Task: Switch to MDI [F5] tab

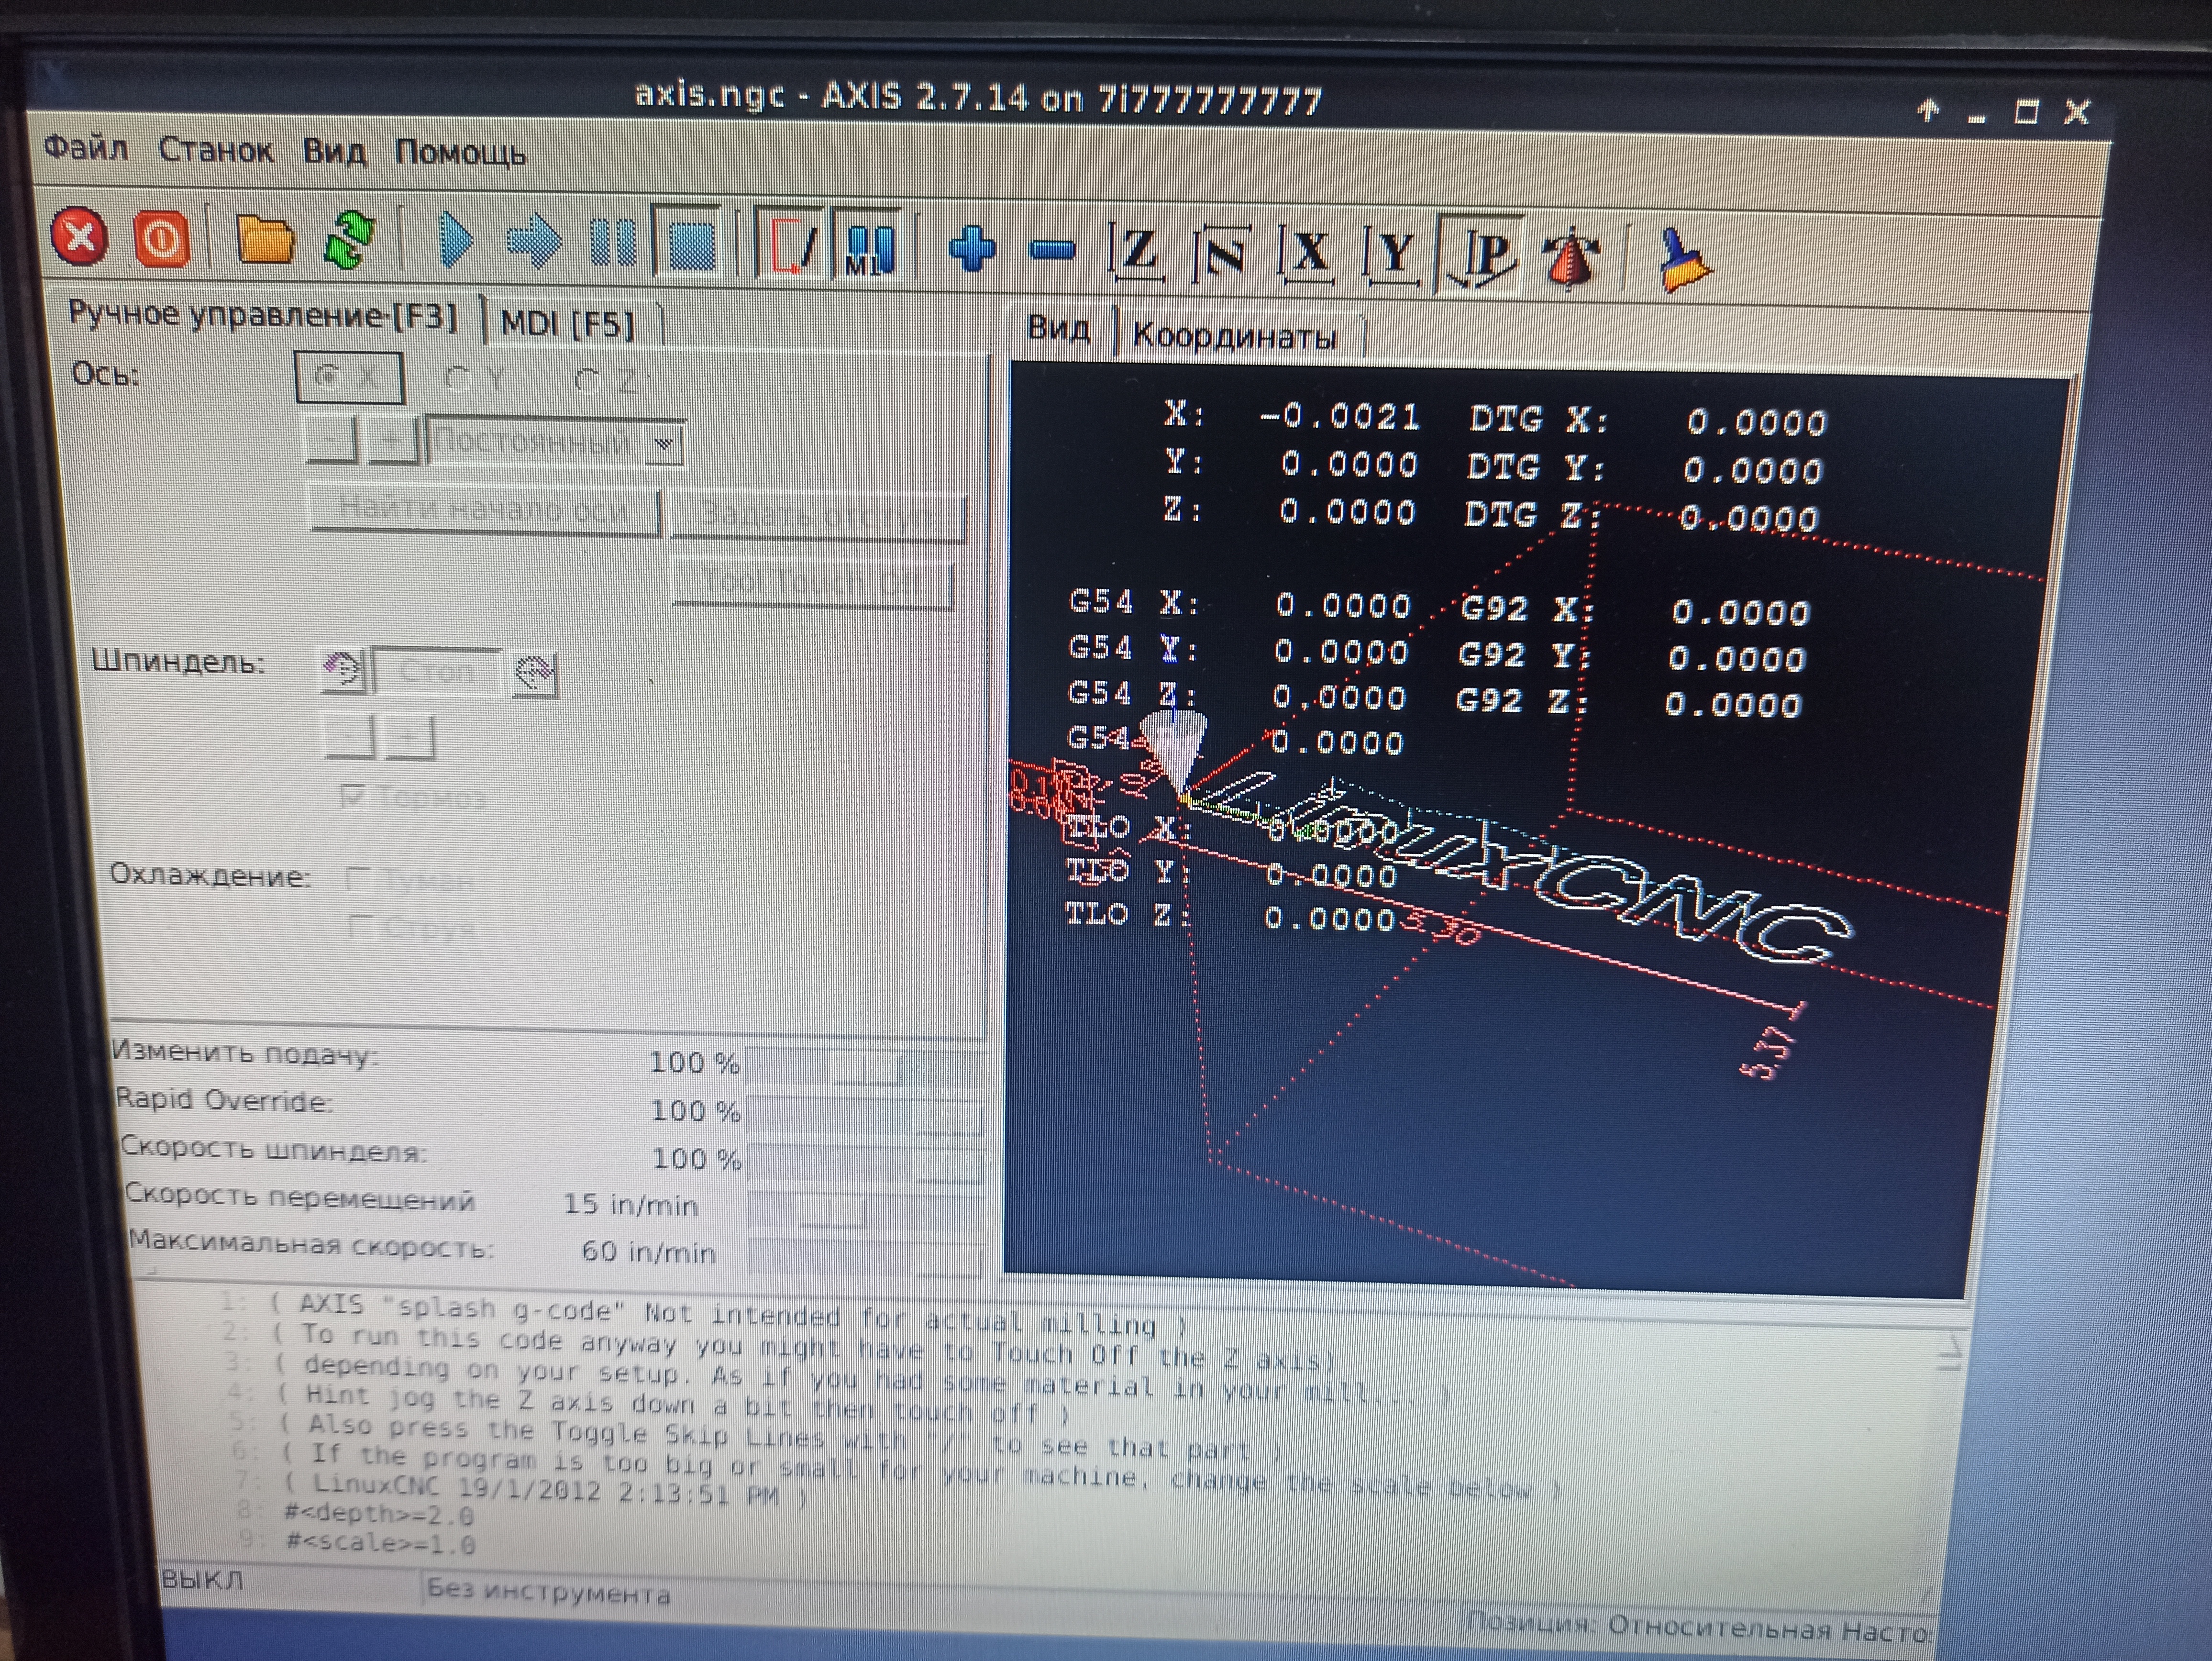Action: point(567,324)
